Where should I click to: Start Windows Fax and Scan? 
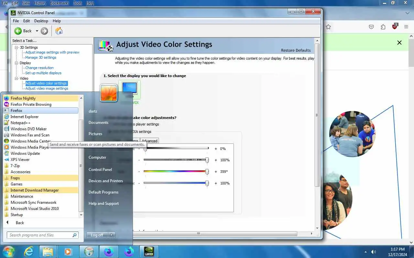click(41, 135)
